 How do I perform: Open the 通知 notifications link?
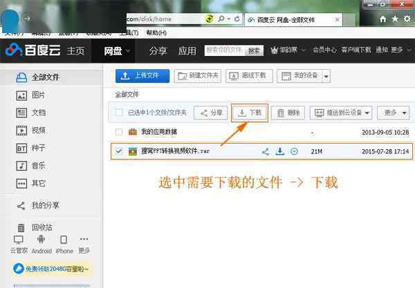point(382,50)
